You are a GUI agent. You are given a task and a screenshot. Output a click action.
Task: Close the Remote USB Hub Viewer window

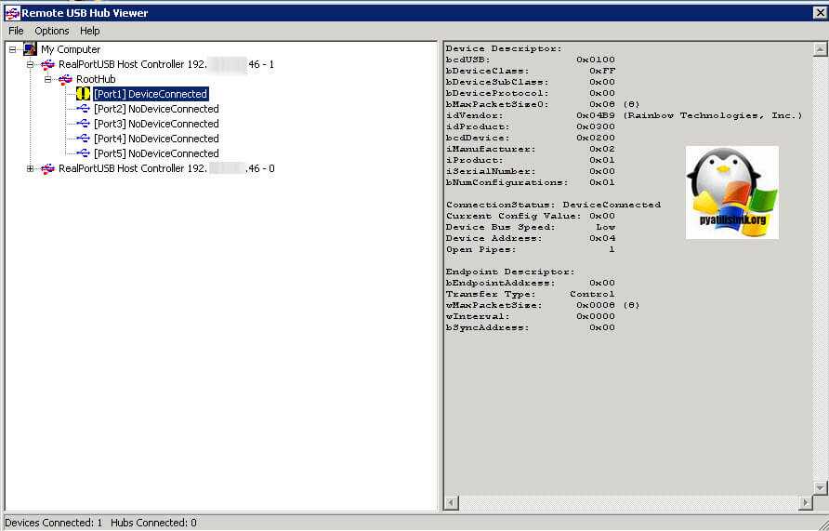[818, 12]
